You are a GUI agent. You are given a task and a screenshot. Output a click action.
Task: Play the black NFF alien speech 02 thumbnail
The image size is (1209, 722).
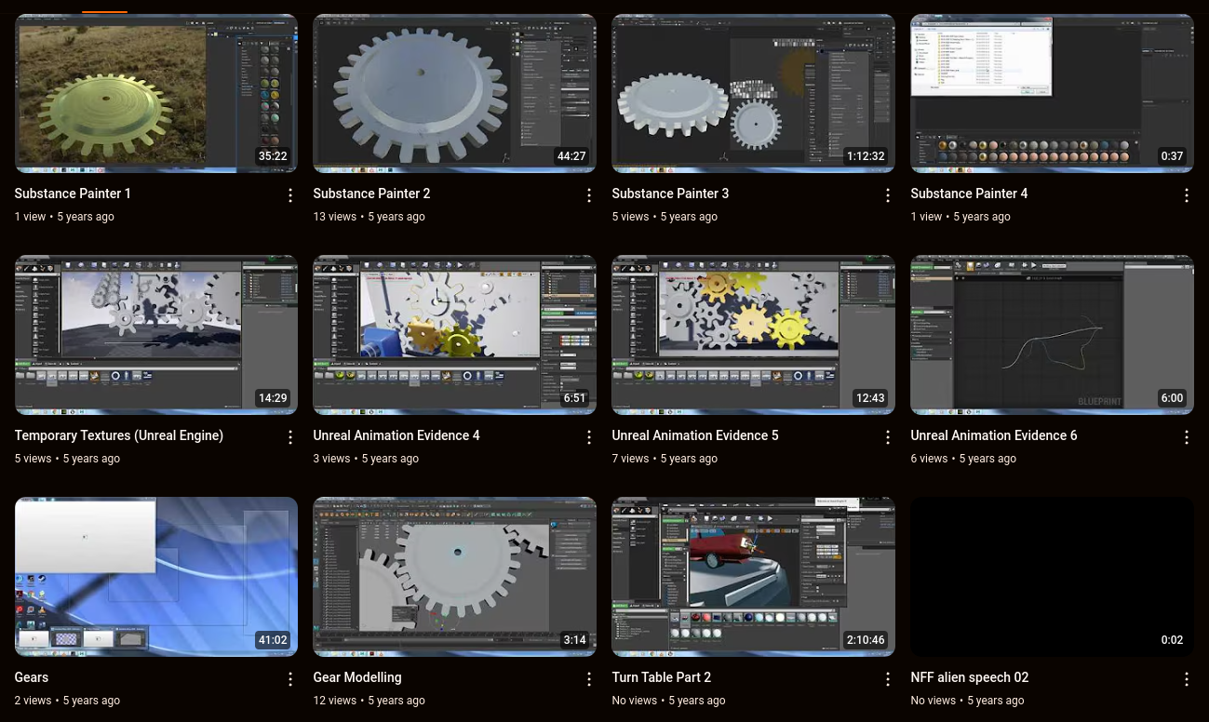tap(1052, 577)
